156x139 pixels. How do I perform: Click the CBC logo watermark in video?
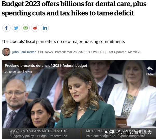15,133
